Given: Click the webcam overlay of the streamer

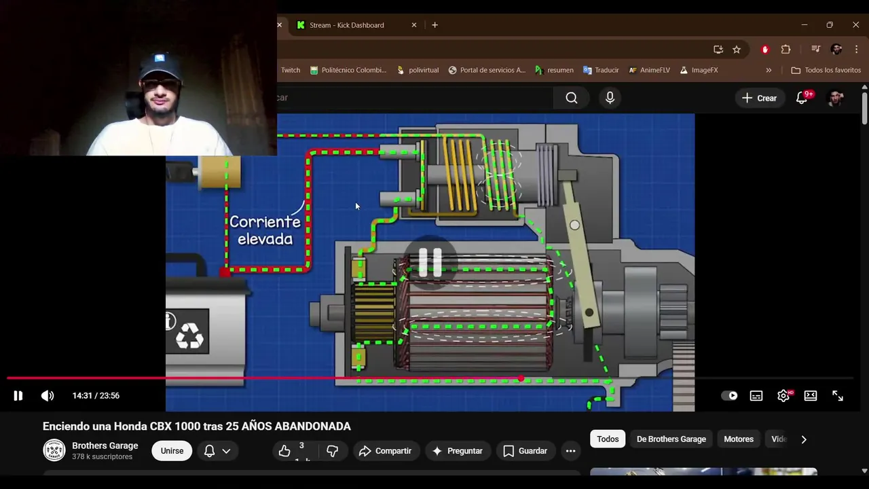Looking at the screenshot, I should coord(138,78).
